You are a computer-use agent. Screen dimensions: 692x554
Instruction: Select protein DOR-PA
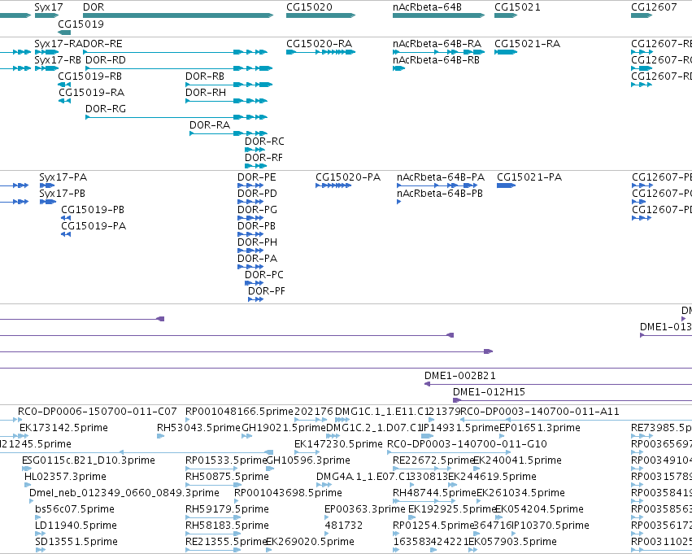[x=250, y=267]
